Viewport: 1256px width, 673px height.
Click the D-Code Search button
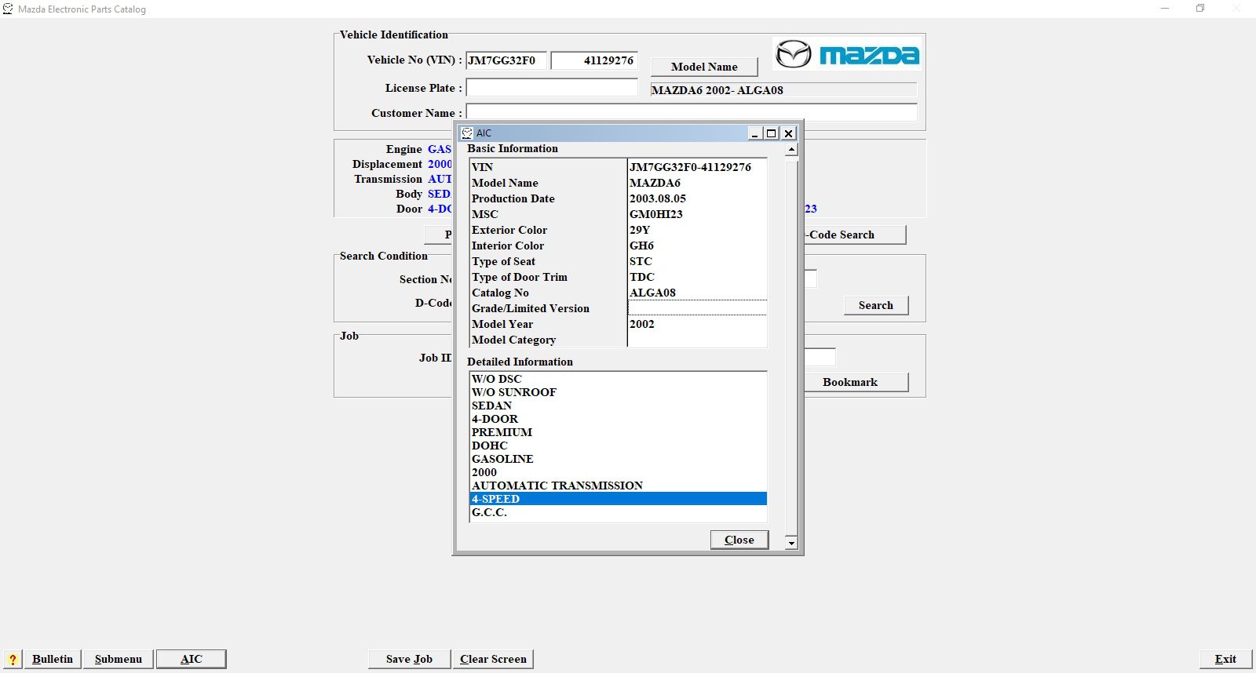(x=855, y=235)
